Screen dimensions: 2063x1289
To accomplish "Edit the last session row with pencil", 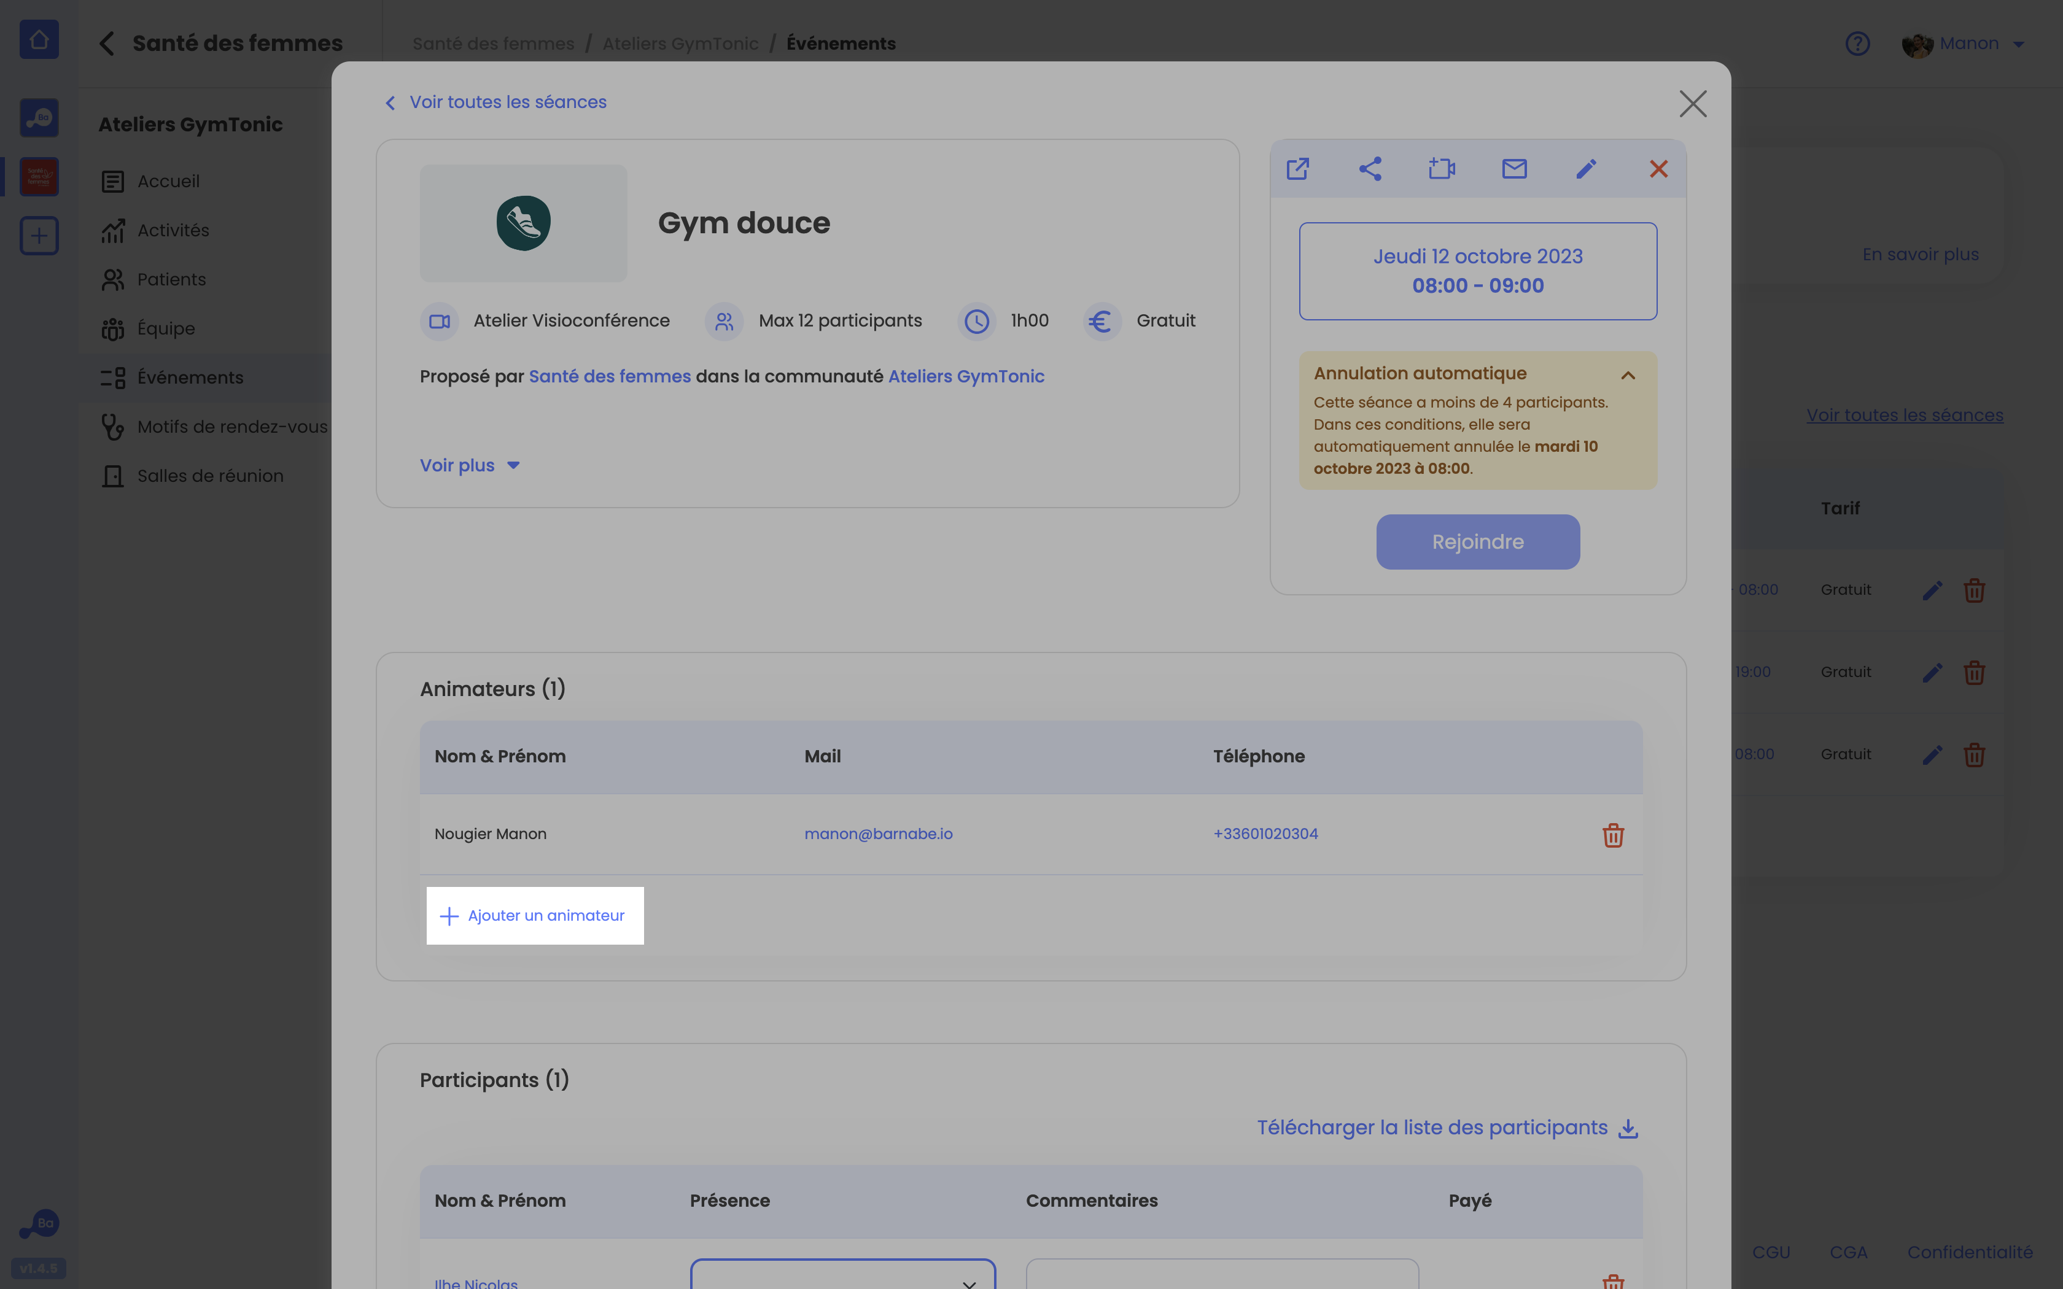I will 1933,754.
